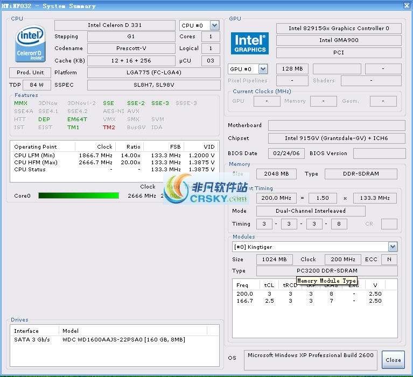Click the MMX feature label
Screen dimensions: 413x377
pyautogui.click(x=21, y=103)
